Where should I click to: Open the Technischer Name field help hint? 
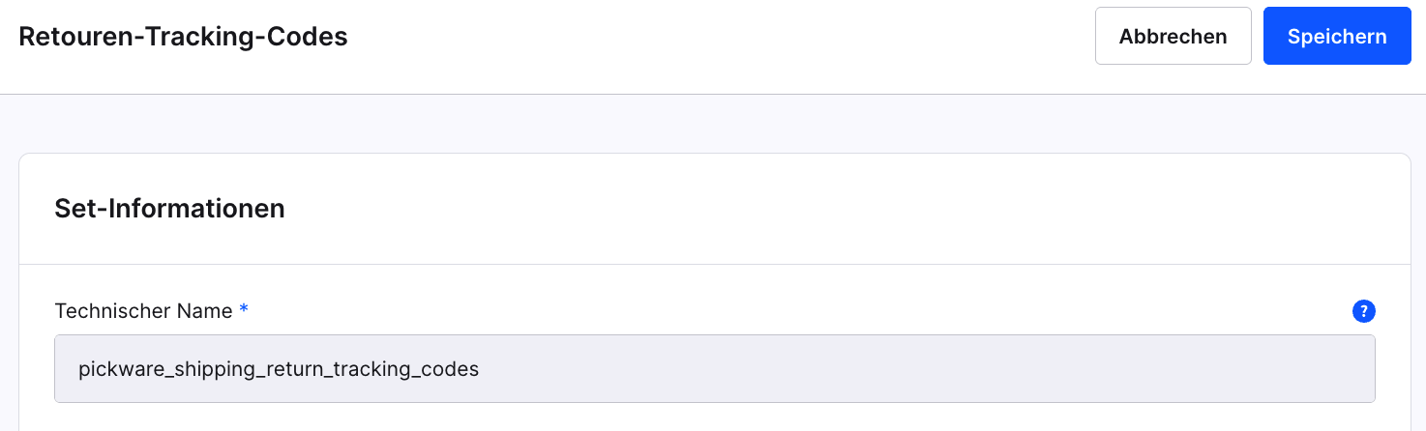pyautogui.click(x=1363, y=311)
